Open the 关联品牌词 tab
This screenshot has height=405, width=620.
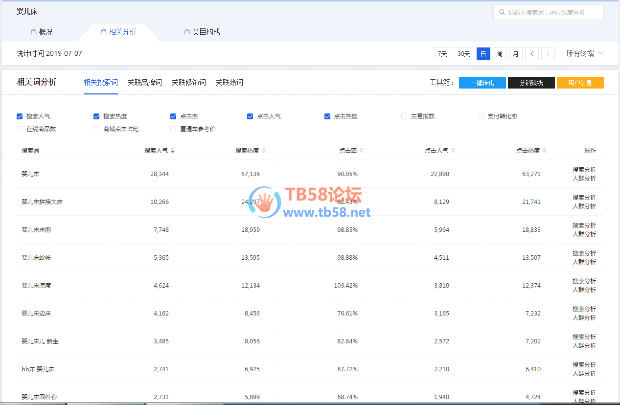pos(144,82)
